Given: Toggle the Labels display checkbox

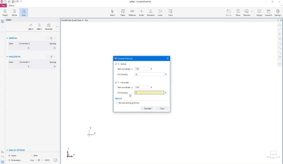Looking at the screenshot, I should click(9, 155).
